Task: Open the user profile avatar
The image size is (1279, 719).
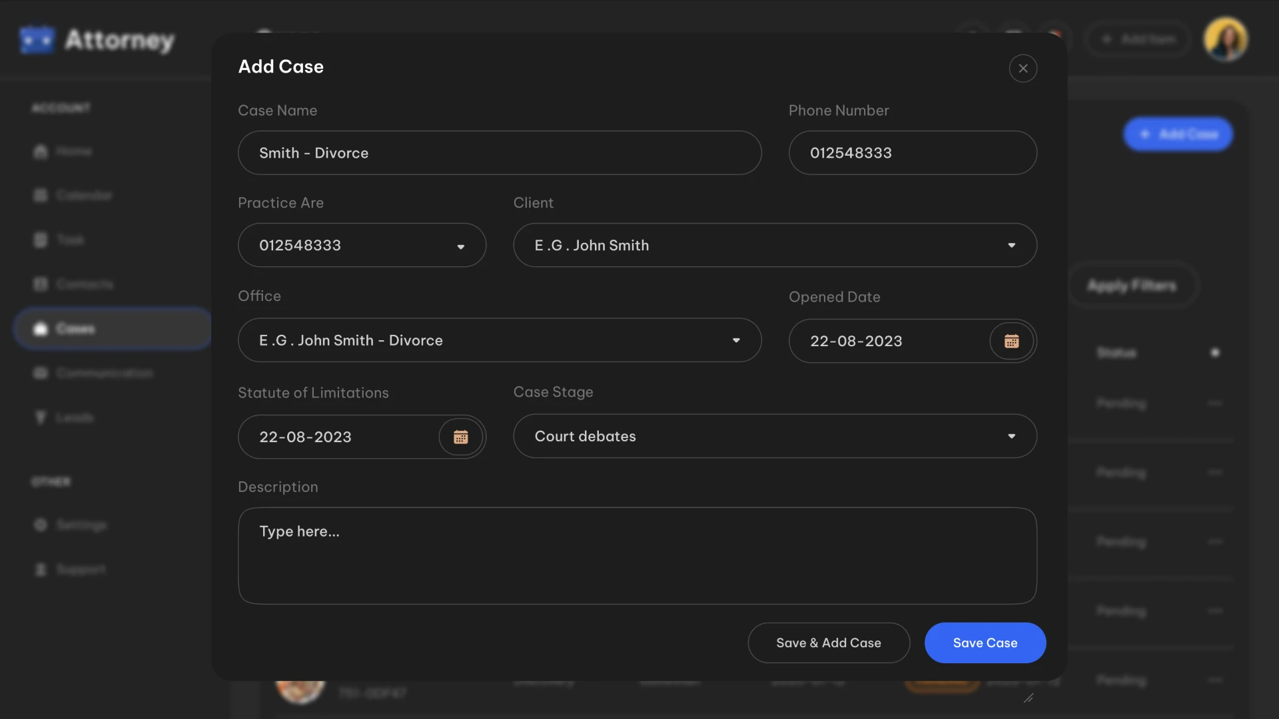Action: click(x=1226, y=39)
